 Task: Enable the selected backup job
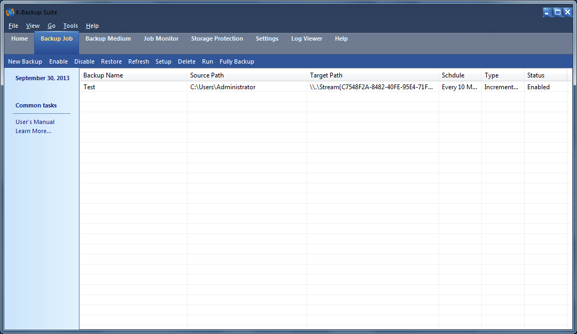(58, 61)
